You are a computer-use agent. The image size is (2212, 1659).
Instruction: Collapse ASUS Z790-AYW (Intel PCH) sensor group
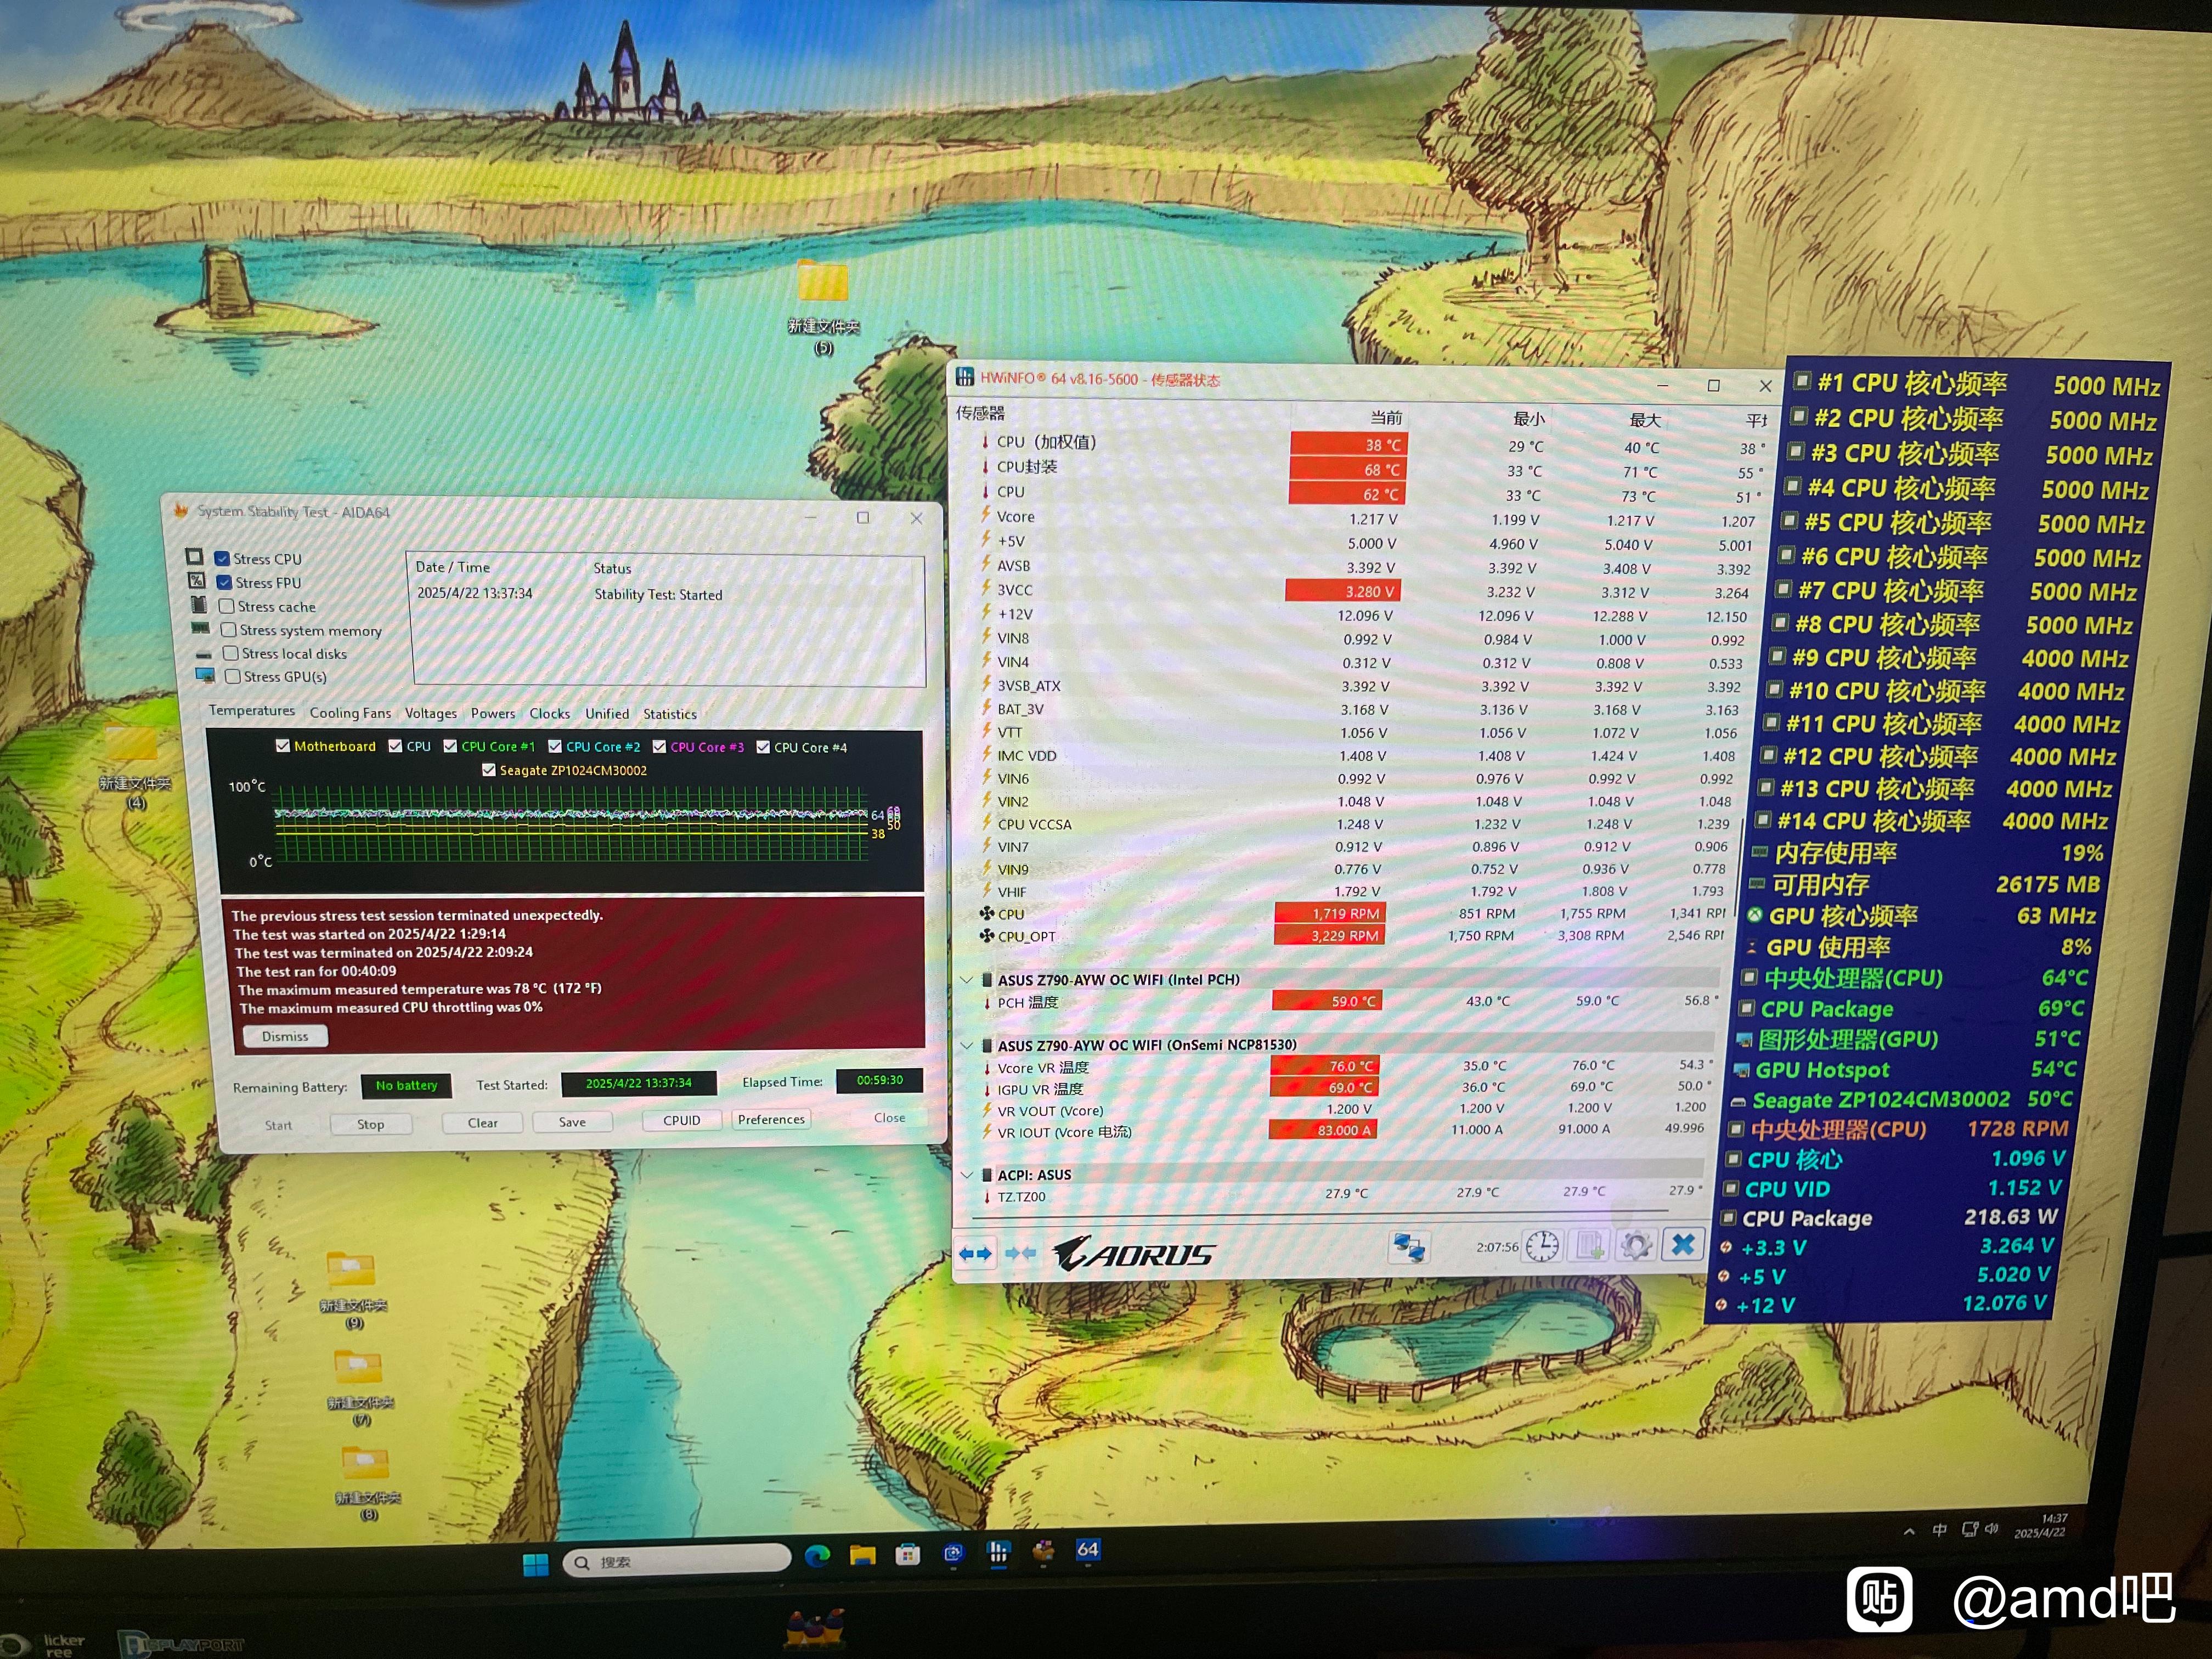966,979
